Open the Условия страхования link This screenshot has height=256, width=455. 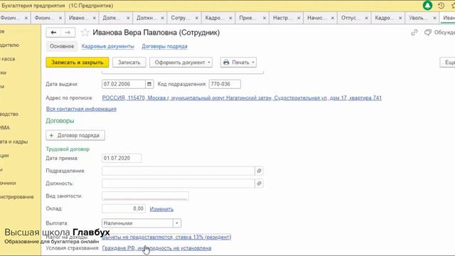click(156, 248)
